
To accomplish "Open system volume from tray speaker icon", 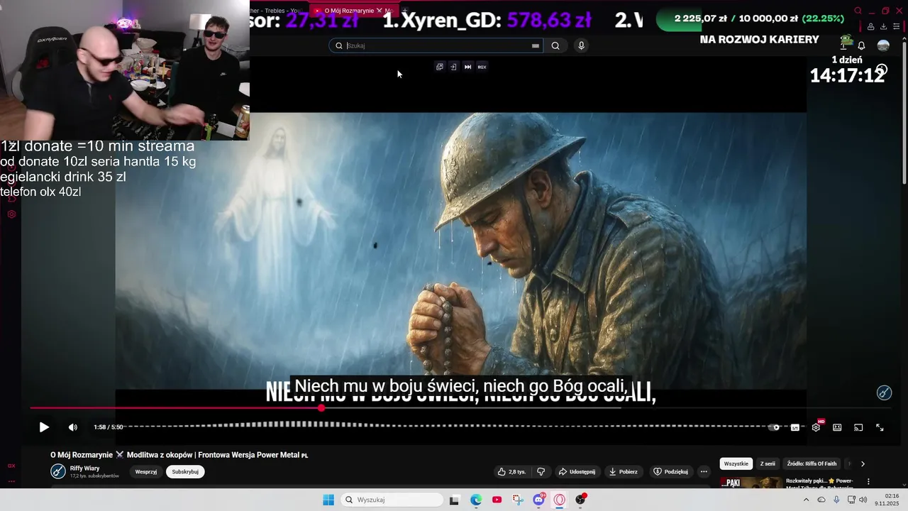I will [x=863, y=500].
